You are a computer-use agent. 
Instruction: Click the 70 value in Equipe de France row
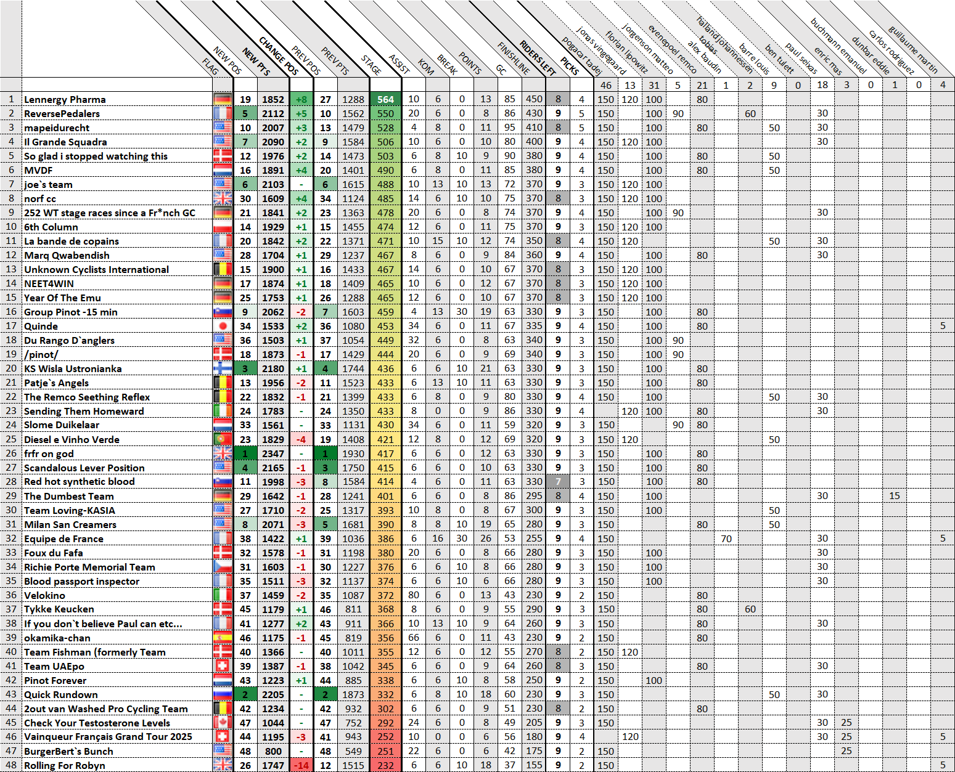[x=726, y=538]
